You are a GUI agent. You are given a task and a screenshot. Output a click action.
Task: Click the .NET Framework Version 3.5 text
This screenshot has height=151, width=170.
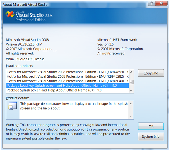tap(105, 44)
